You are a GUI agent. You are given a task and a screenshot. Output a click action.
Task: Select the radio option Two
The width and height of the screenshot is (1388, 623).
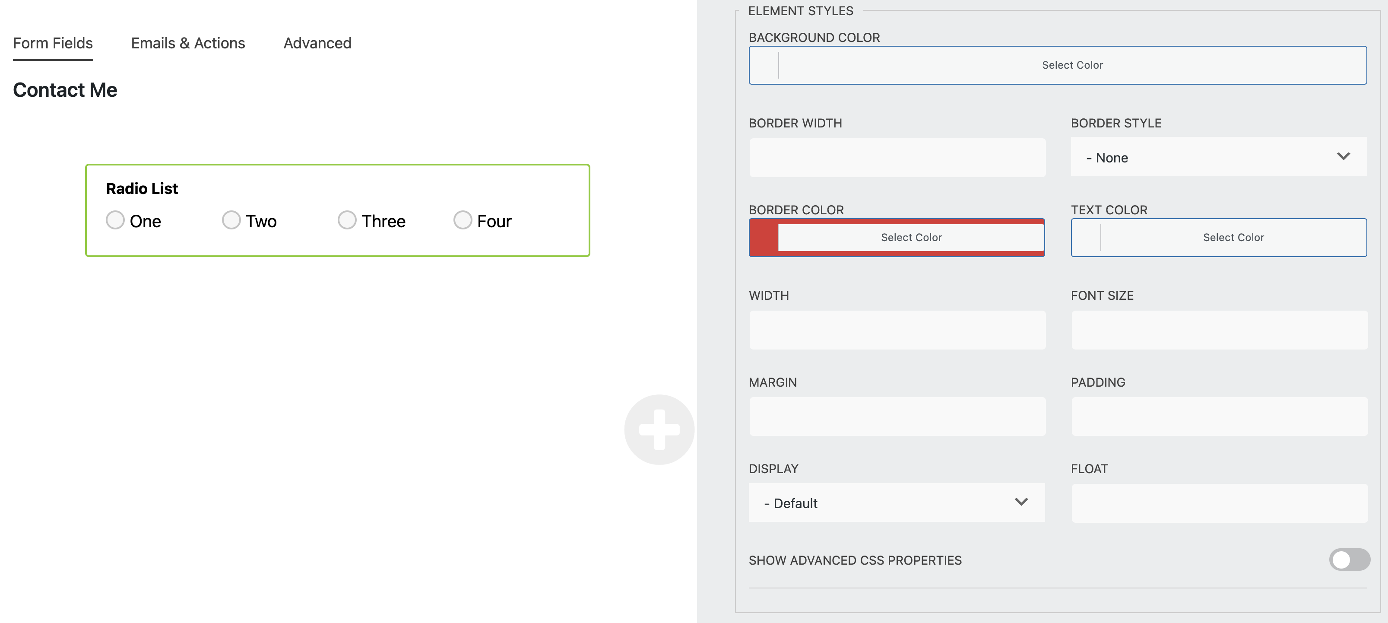(x=231, y=220)
